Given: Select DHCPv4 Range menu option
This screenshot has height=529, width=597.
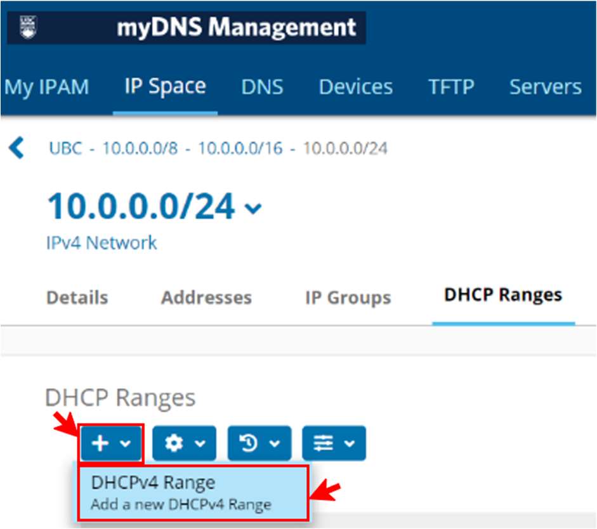Looking at the screenshot, I should [193, 492].
